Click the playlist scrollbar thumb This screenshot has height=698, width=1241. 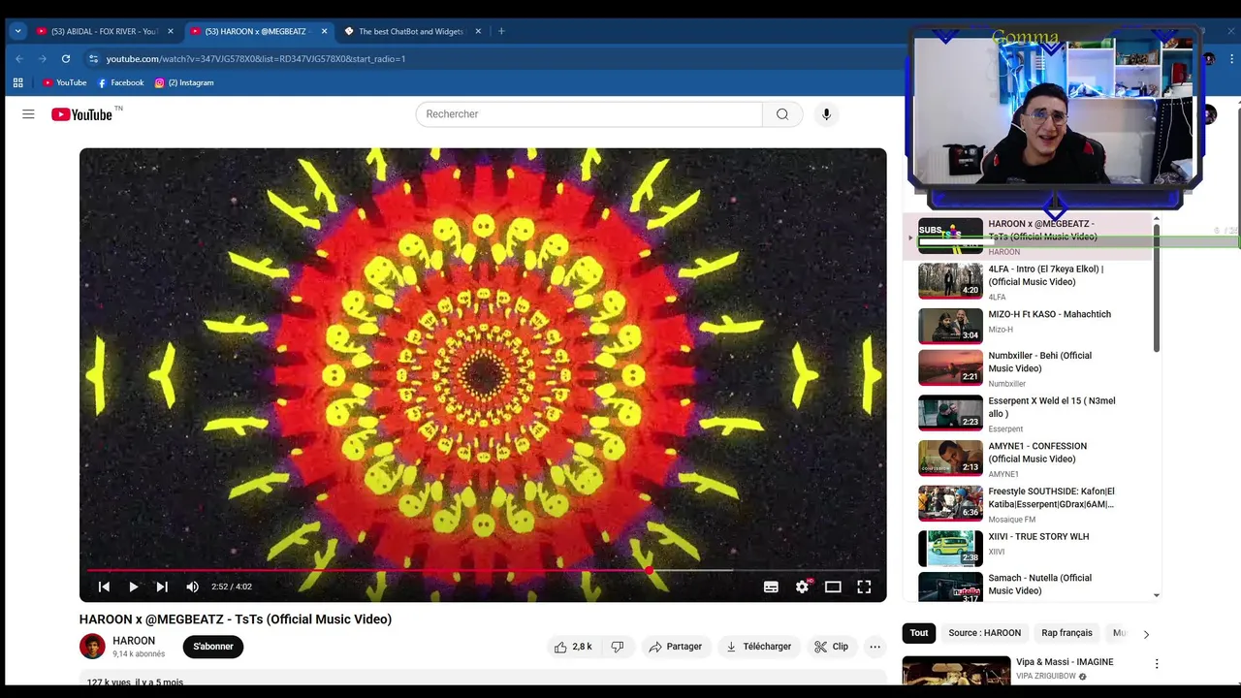click(x=1156, y=288)
